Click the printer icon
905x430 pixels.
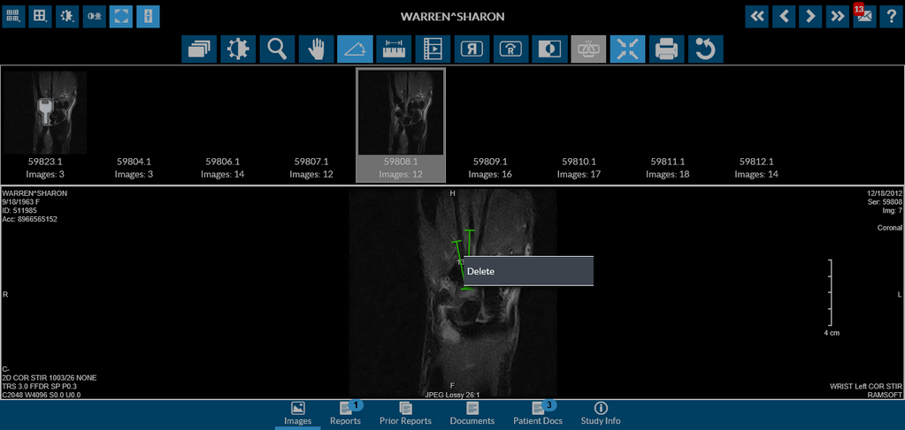(x=666, y=49)
